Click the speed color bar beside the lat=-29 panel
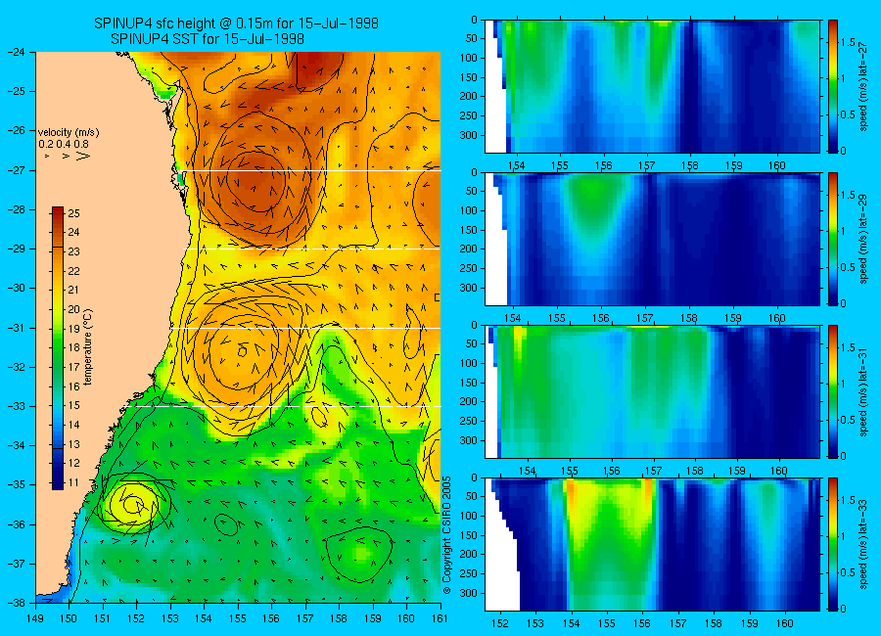881x636 pixels. click(832, 240)
